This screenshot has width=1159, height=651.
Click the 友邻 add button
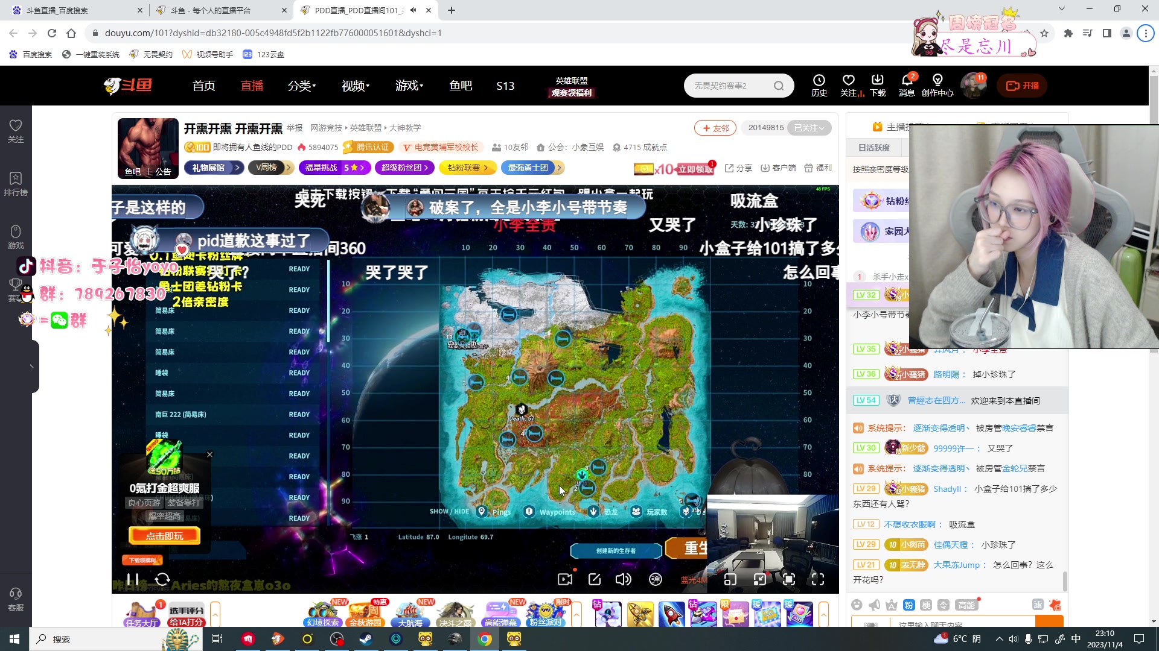tap(715, 128)
